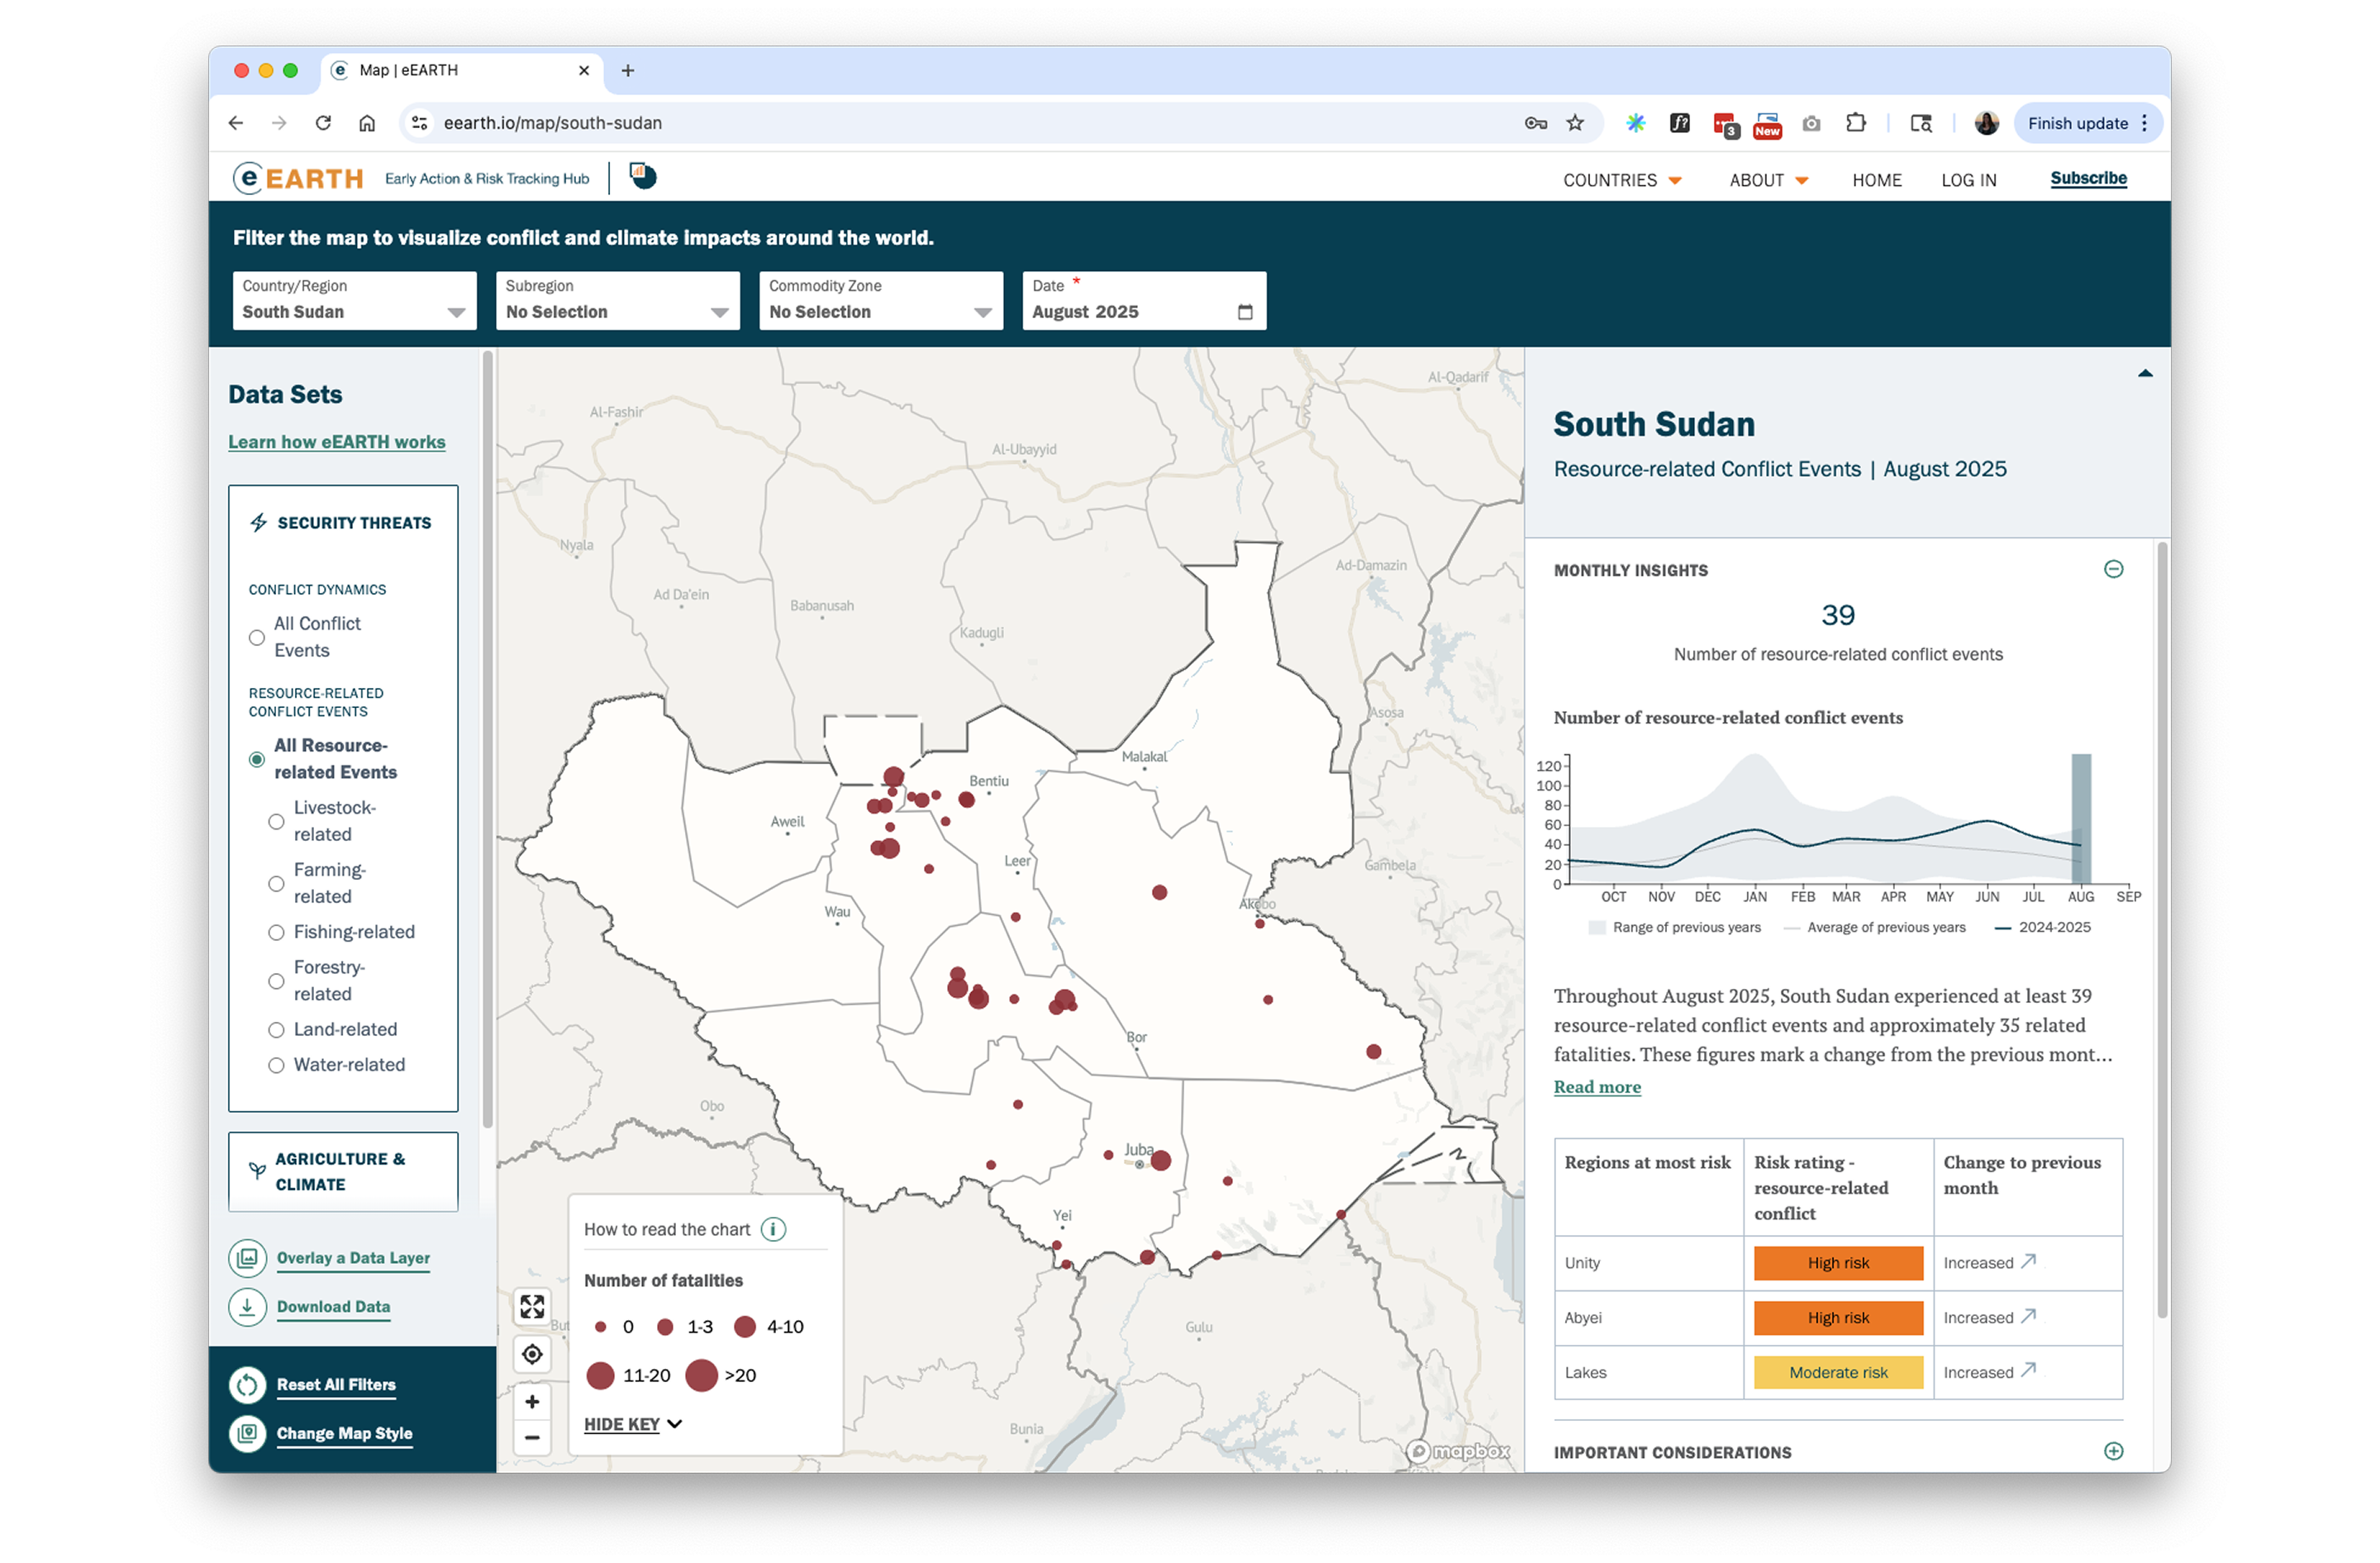
Task: Select the All Conflict Events option
Action: pyautogui.click(x=256, y=637)
